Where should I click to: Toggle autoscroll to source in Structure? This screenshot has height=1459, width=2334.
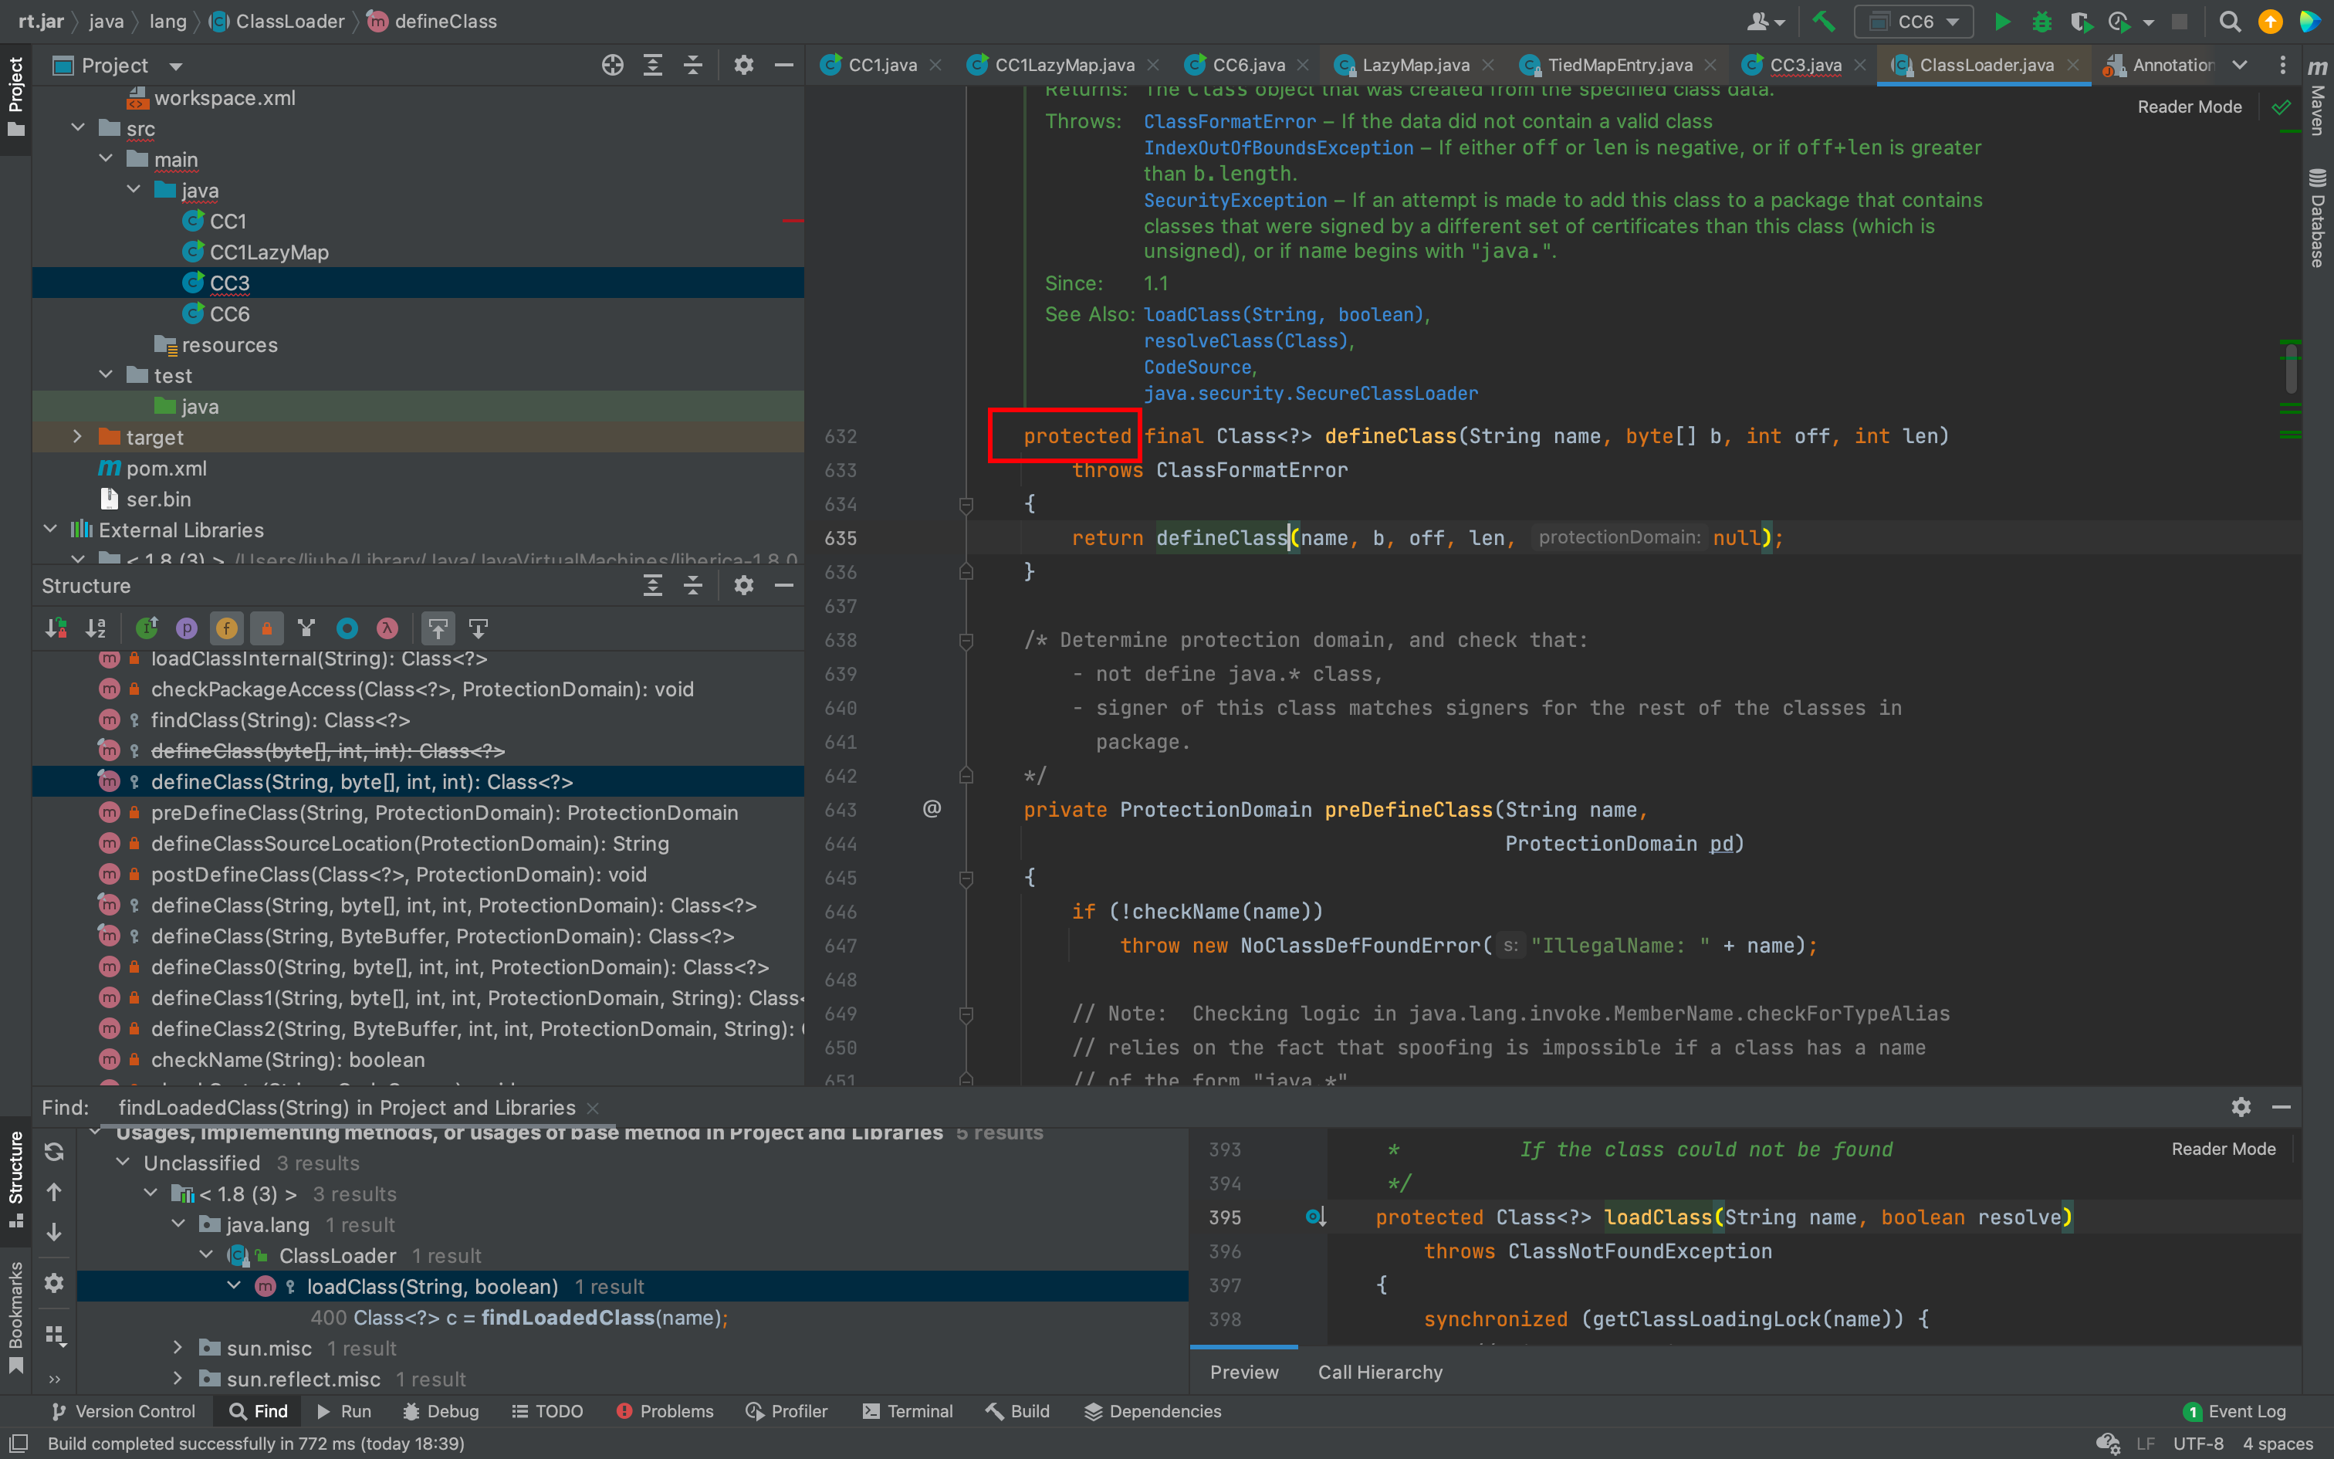click(438, 629)
